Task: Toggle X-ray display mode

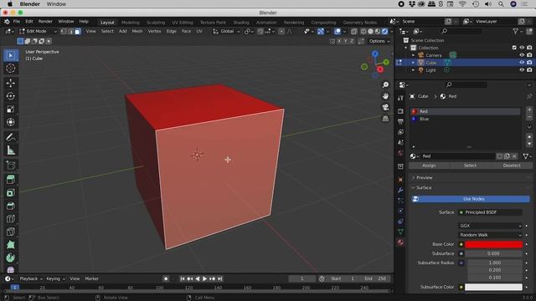Action: pyautogui.click(x=353, y=32)
